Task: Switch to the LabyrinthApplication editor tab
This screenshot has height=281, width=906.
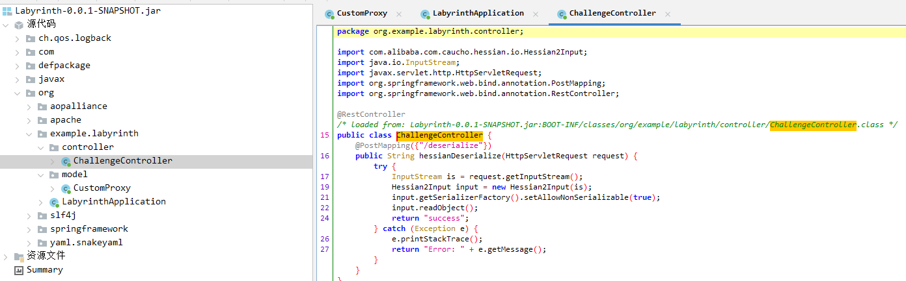Action: pos(478,13)
